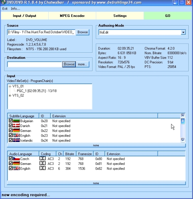Close the DVD2DVD-R window
The image size is (193, 199).
coord(188,2)
